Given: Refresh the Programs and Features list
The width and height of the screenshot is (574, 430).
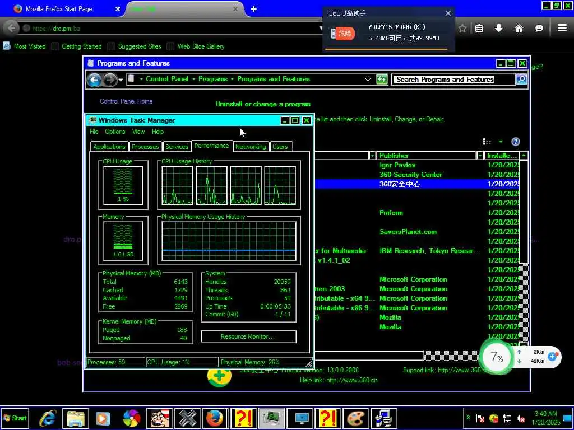Looking at the screenshot, I should click(382, 80).
